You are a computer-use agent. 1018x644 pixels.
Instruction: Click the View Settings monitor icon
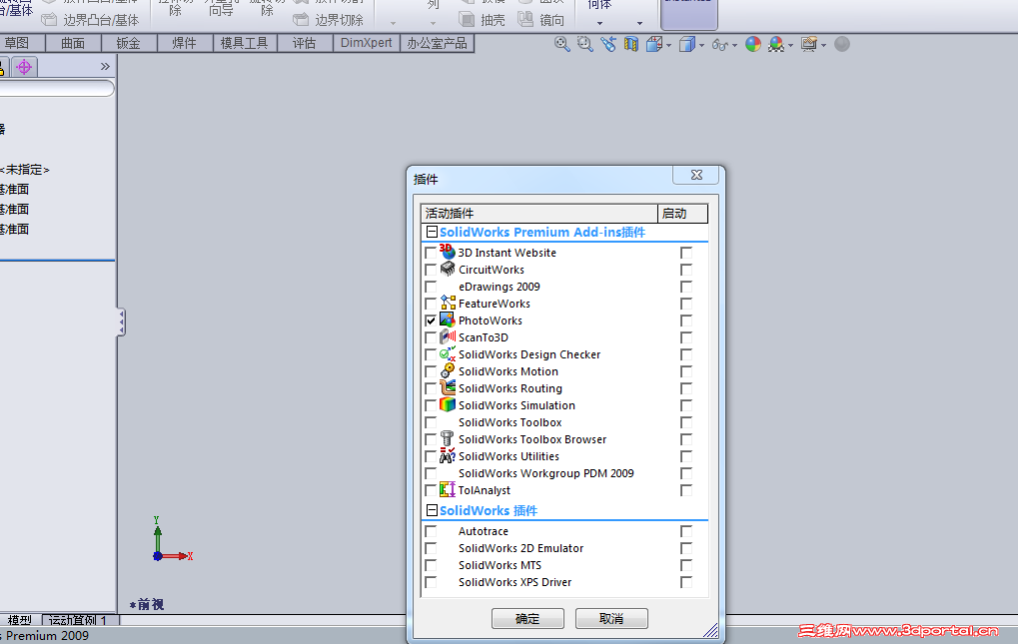809,44
